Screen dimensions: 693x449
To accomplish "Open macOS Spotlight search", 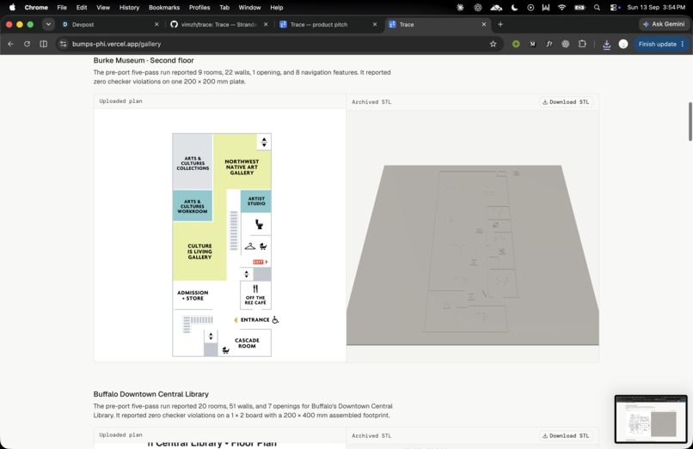I will (597, 8).
